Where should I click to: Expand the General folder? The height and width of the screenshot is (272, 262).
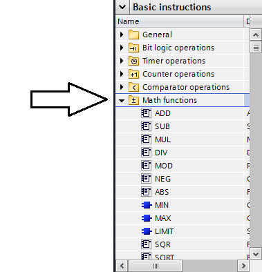122,35
